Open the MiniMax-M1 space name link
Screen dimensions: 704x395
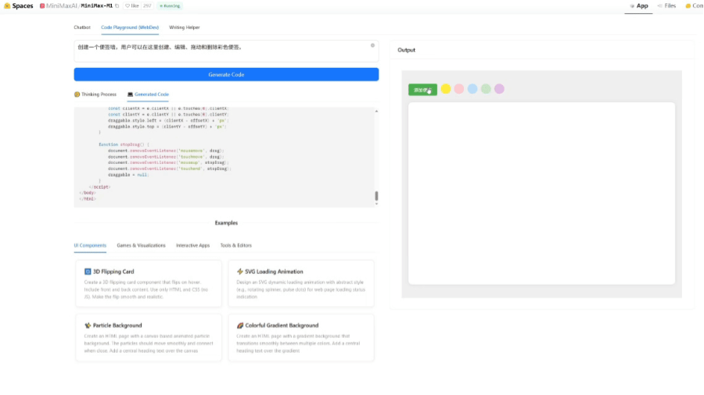click(96, 5)
